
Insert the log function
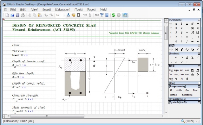click(x=171, y=70)
